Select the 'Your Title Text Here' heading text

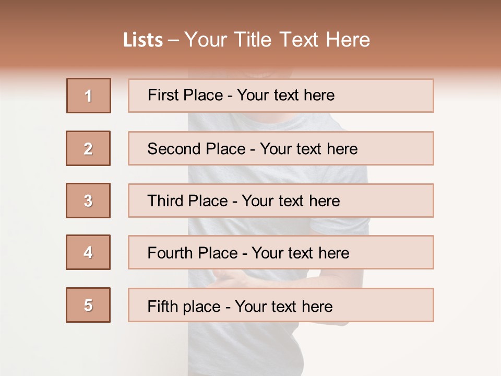click(x=277, y=40)
